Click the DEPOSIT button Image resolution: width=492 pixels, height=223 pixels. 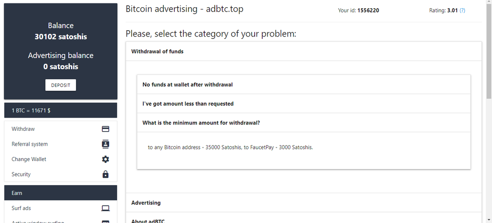pos(61,85)
